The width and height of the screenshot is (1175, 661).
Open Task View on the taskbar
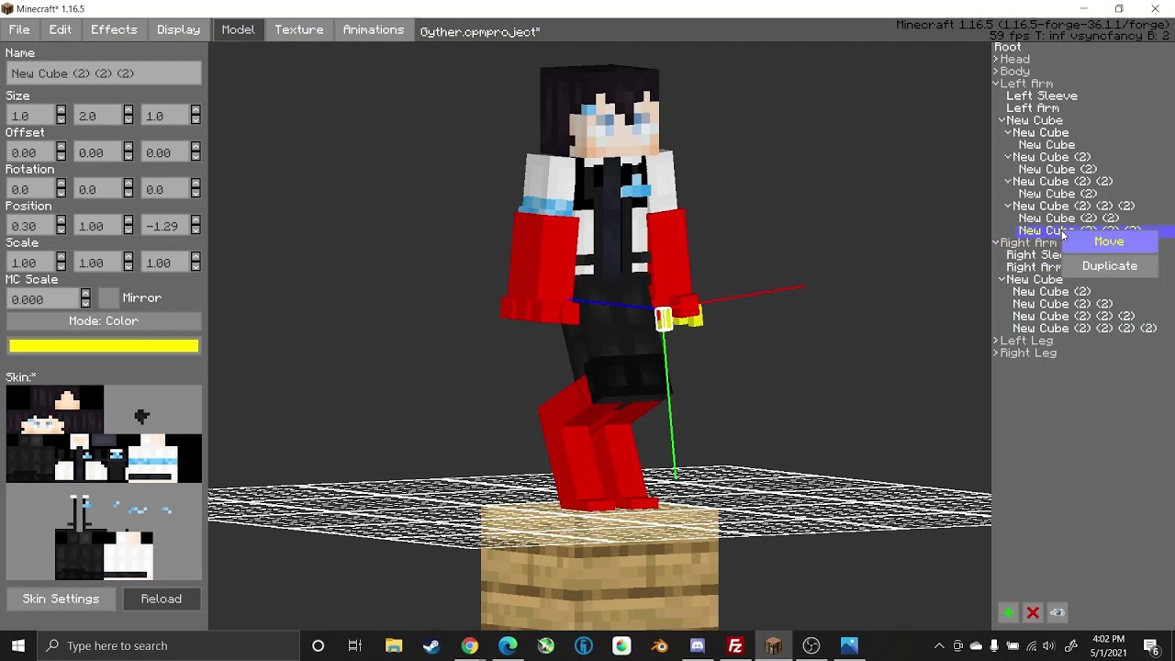pos(355,645)
